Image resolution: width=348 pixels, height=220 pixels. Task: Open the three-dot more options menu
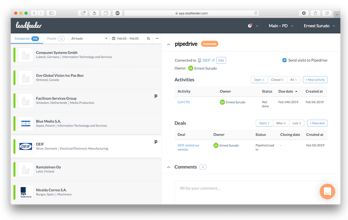coord(157,38)
